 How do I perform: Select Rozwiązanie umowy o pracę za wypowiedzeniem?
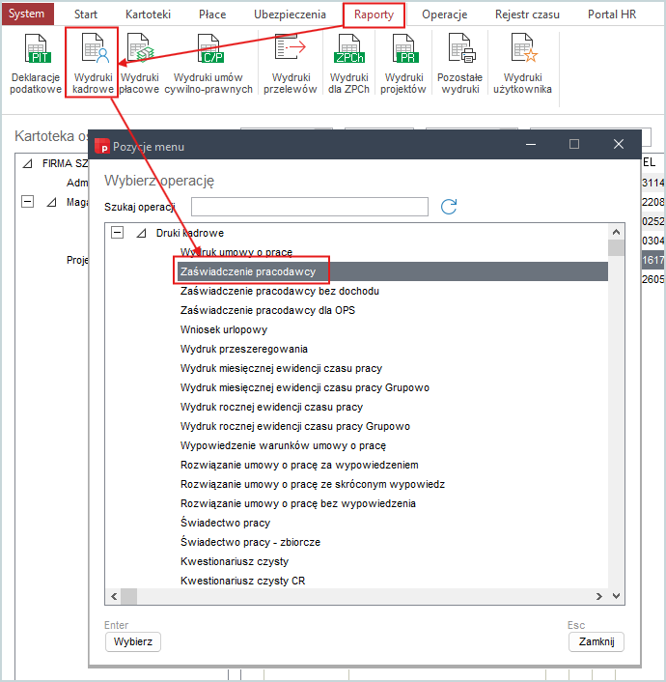coord(299,465)
